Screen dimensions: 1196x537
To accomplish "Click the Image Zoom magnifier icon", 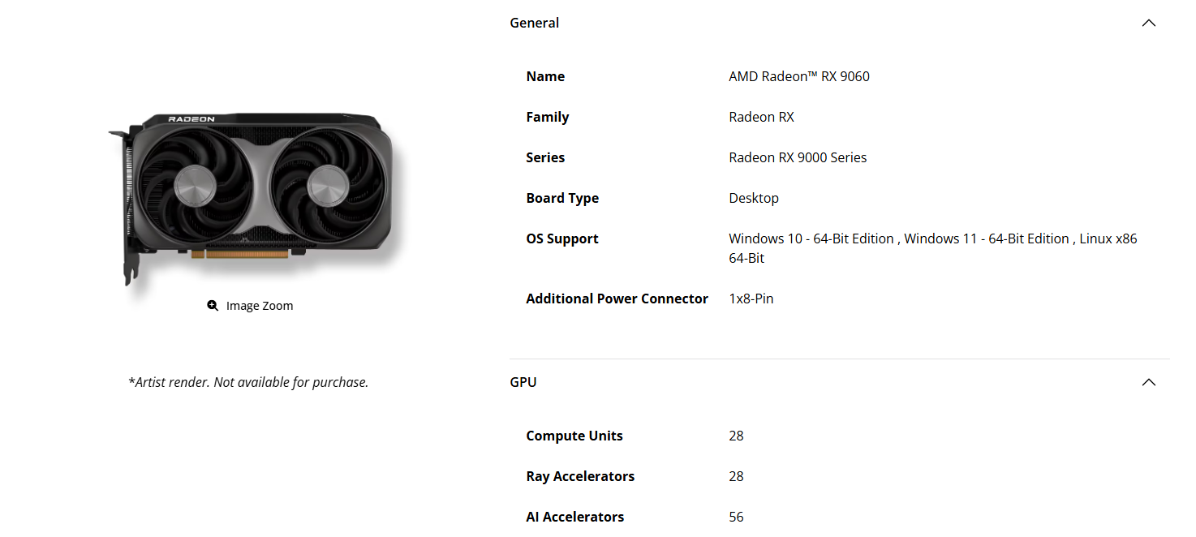I will click(213, 305).
